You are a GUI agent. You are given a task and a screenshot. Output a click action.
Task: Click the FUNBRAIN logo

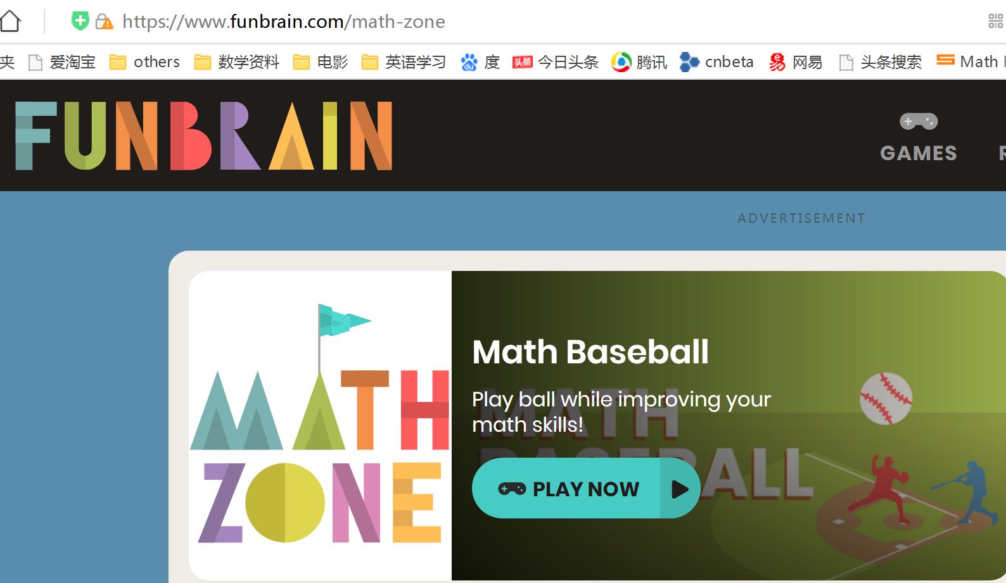pyautogui.click(x=203, y=135)
